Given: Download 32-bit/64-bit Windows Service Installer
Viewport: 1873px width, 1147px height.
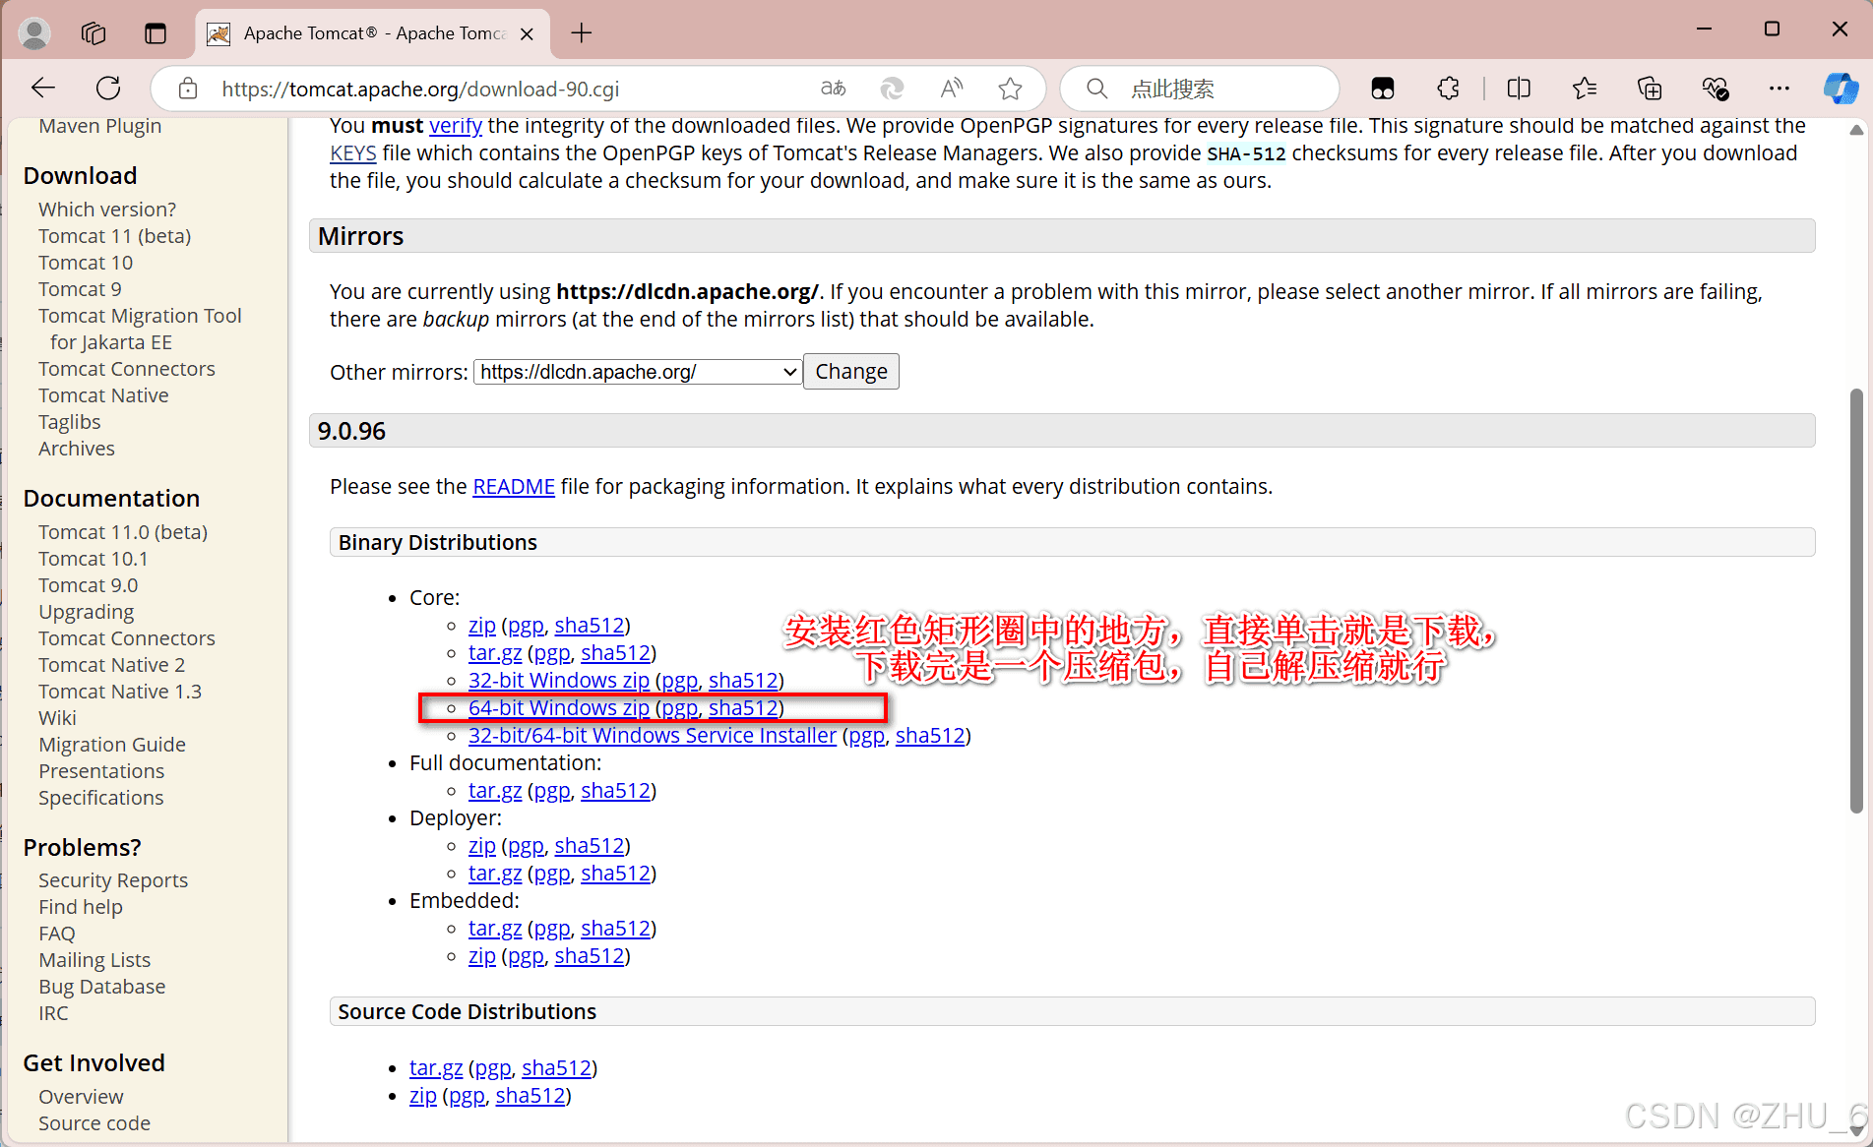Looking at the screenshot, I should coord(653,736).
